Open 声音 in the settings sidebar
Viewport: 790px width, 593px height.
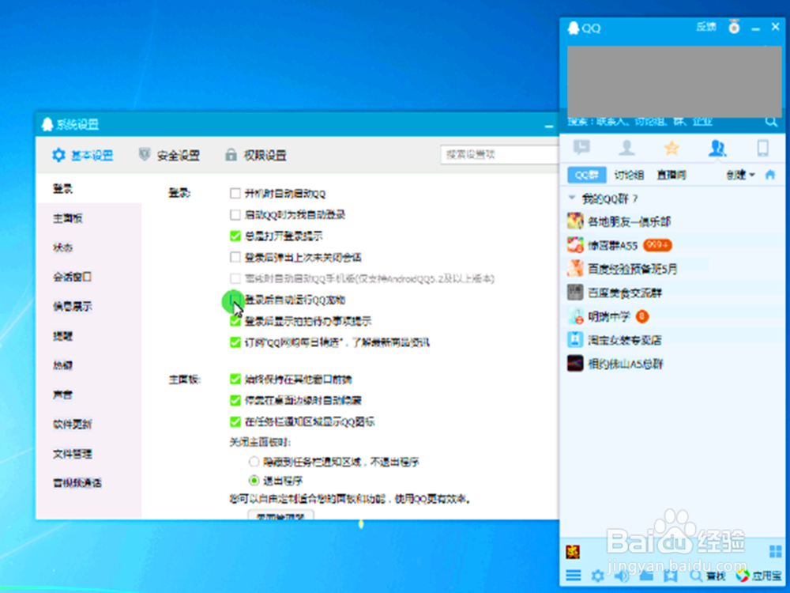63,395
